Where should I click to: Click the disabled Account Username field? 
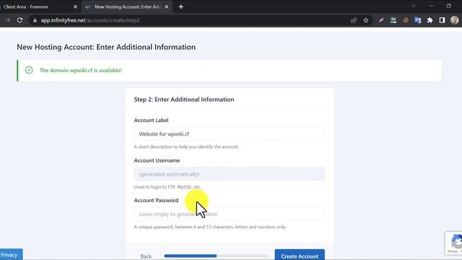(x=230, y=174)
